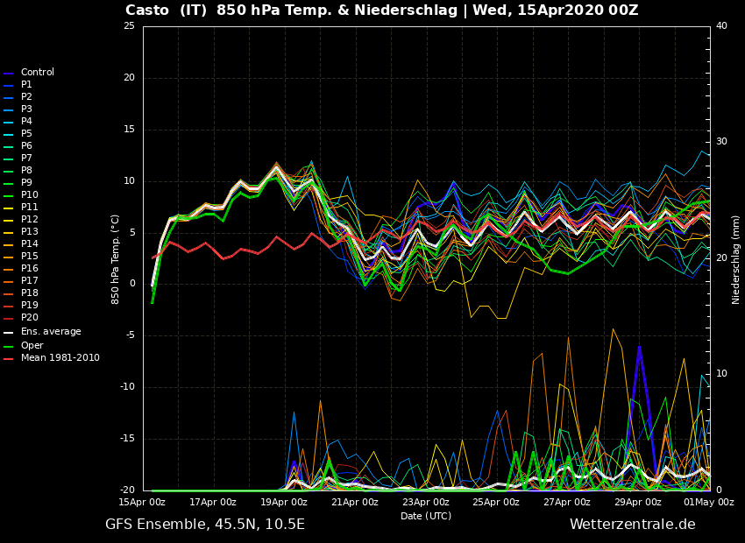The height and width of the screenshot is (543, 745).
Task: Click the 01May 00z date tick label
Action: tap(708, 502)
